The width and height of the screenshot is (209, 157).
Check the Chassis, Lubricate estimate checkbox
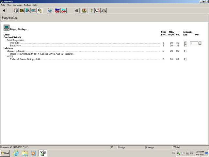(185, 51)
